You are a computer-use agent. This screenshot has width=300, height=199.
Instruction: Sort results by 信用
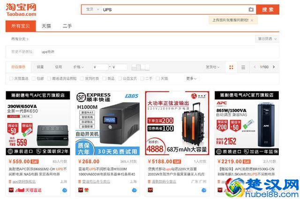tap(59, 67)
